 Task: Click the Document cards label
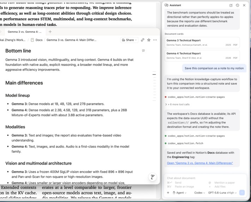tap(174, 34)
